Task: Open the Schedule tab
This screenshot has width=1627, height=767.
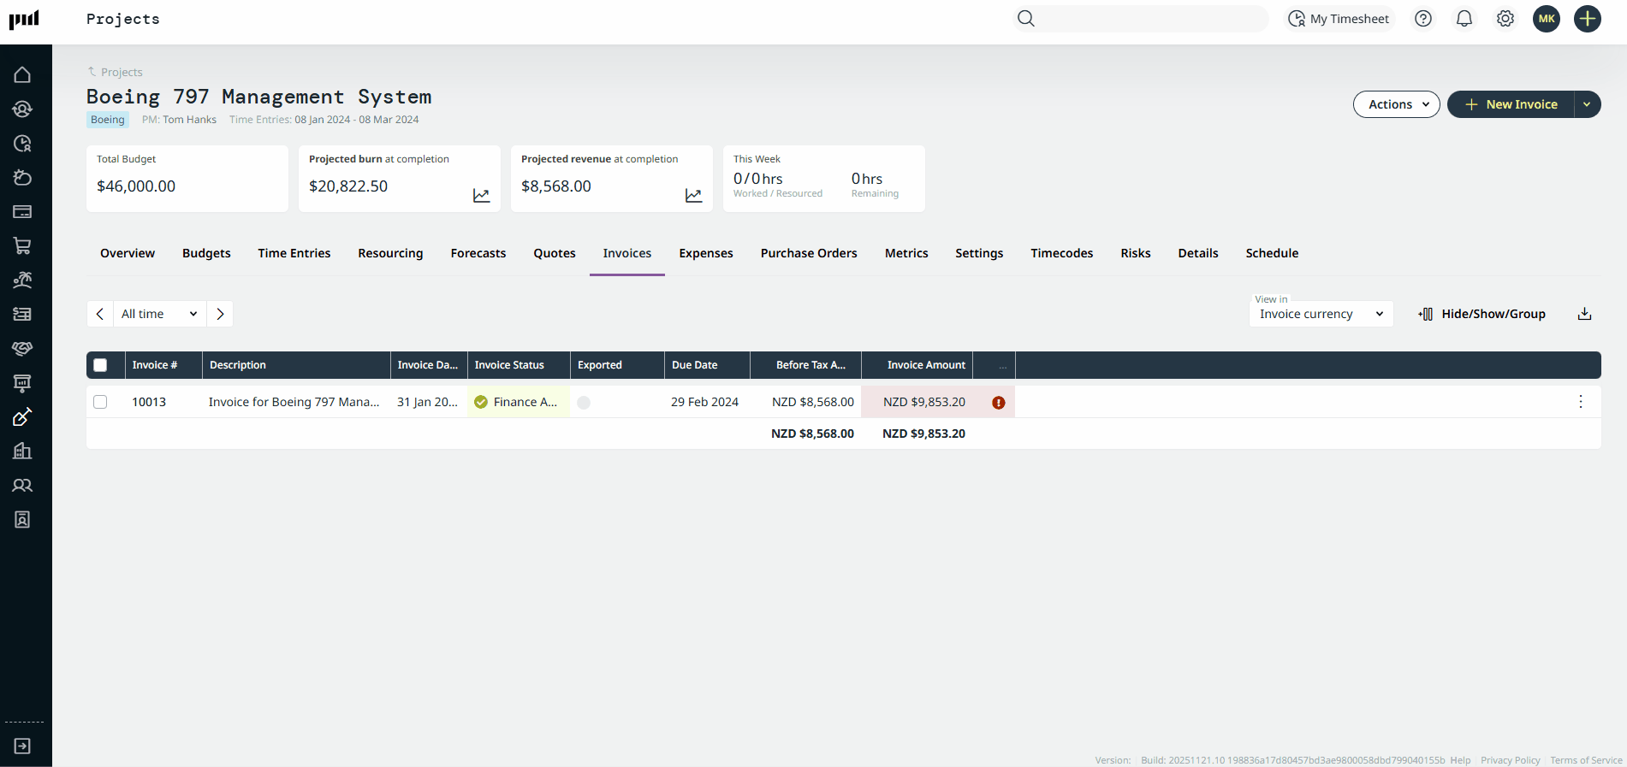Action: pyautogui.click(x=1272, y=253)
